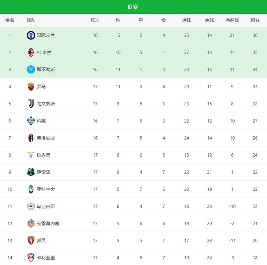Click the AC Milan (AC米兰) club crest
This screenshot has height=265, width=267.
[31, 52]
